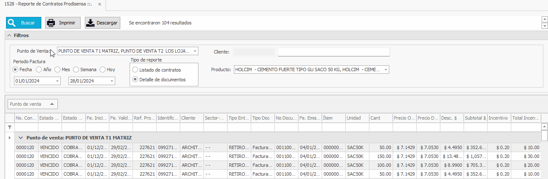This screenshot has width=548, height=179.
Task: Sort by Ítem column header
Action: (x=334, y=118)
